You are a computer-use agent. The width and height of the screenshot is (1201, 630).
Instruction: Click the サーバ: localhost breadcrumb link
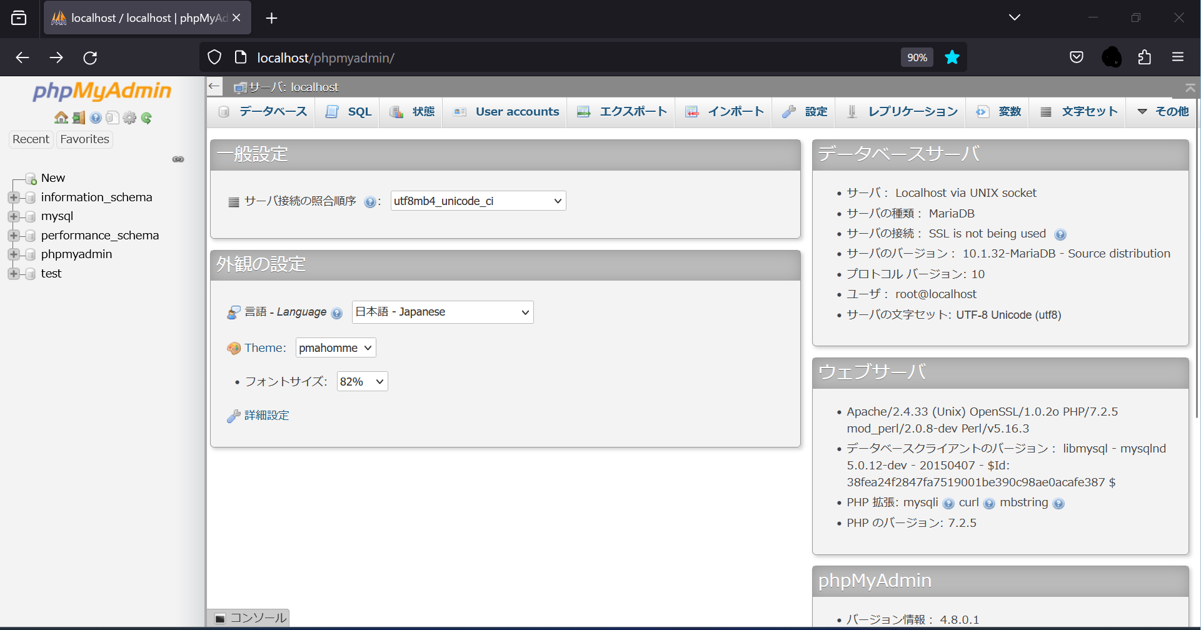point(294,87)
